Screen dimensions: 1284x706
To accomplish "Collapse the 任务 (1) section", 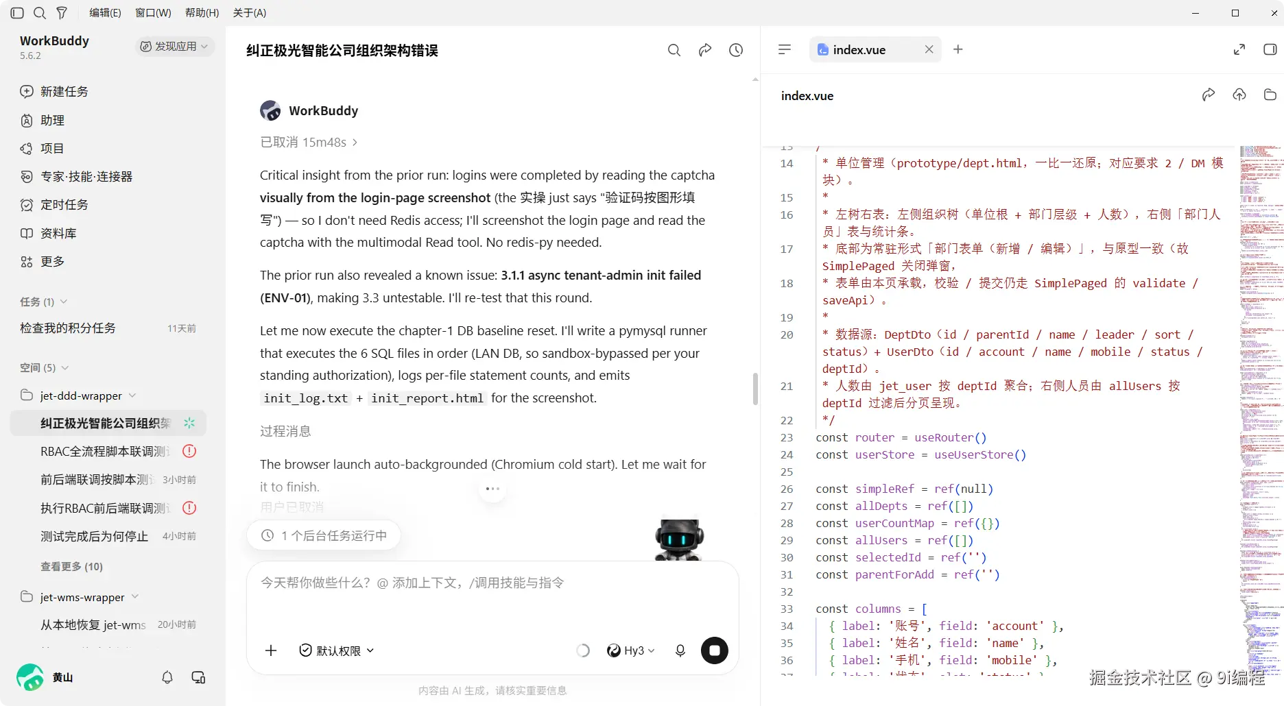I will pyautogui.click(x=44, y=302).
